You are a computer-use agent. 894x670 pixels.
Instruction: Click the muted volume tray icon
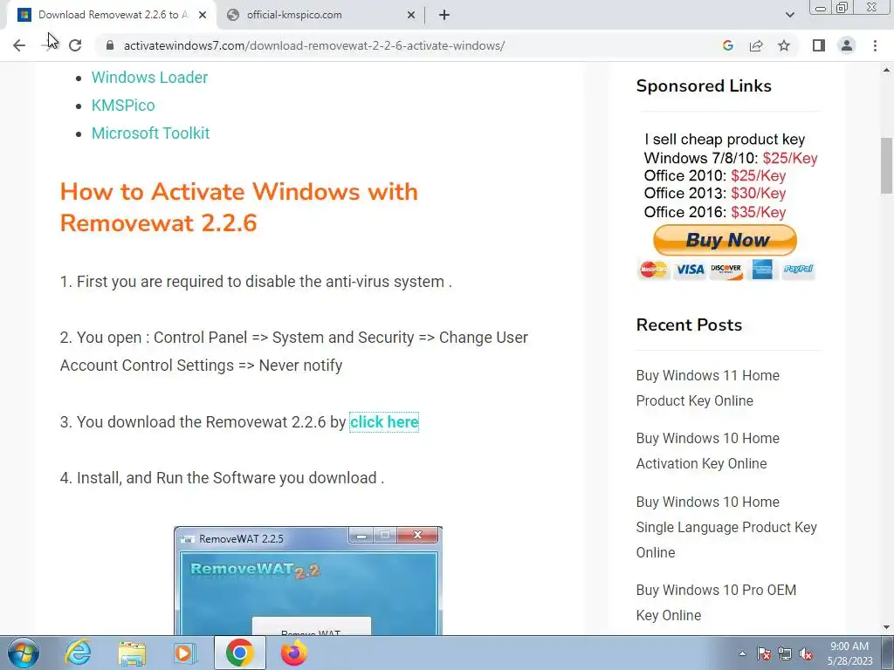coord(806,654)
